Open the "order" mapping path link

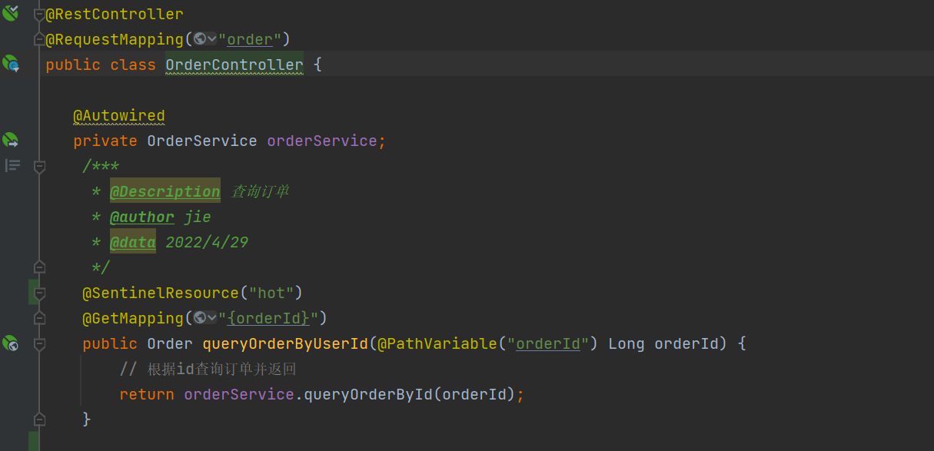coord(250,39)
